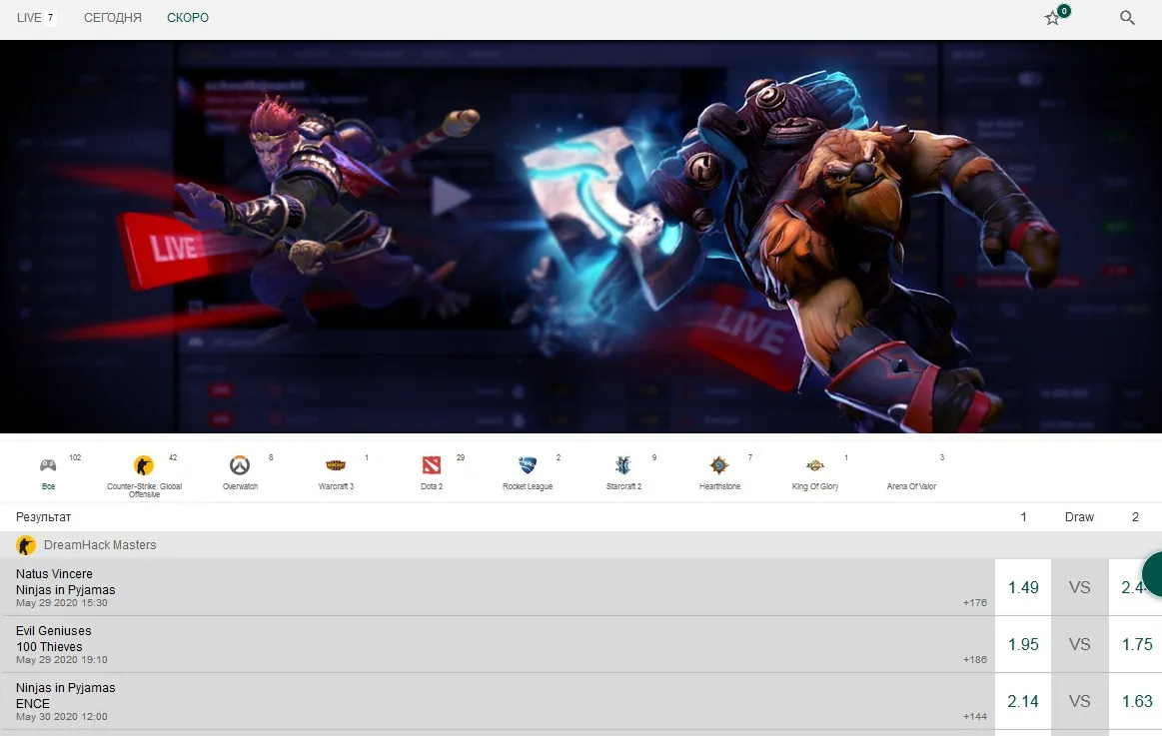Open the DreamHack Masters league header

pos(581,545)
